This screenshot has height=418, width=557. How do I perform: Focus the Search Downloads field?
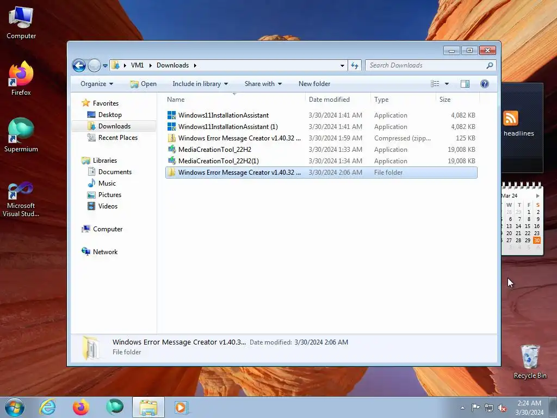(x=425, y=65)
